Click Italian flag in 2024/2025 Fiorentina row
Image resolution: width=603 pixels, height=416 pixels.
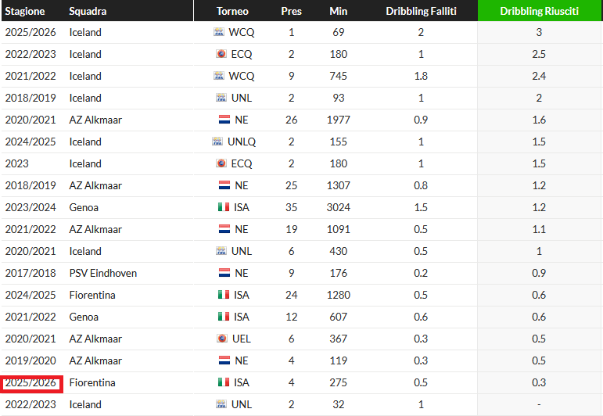click(x=224, y=296)
